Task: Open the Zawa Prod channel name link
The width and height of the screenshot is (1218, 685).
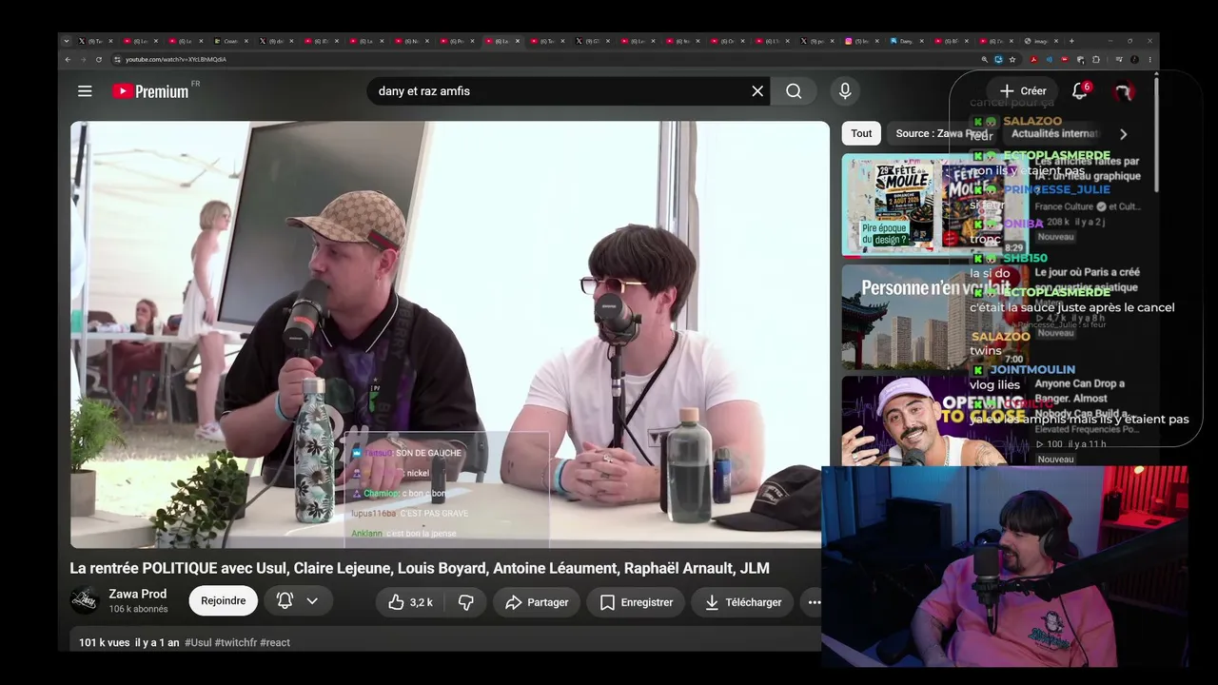Action: 137,594
